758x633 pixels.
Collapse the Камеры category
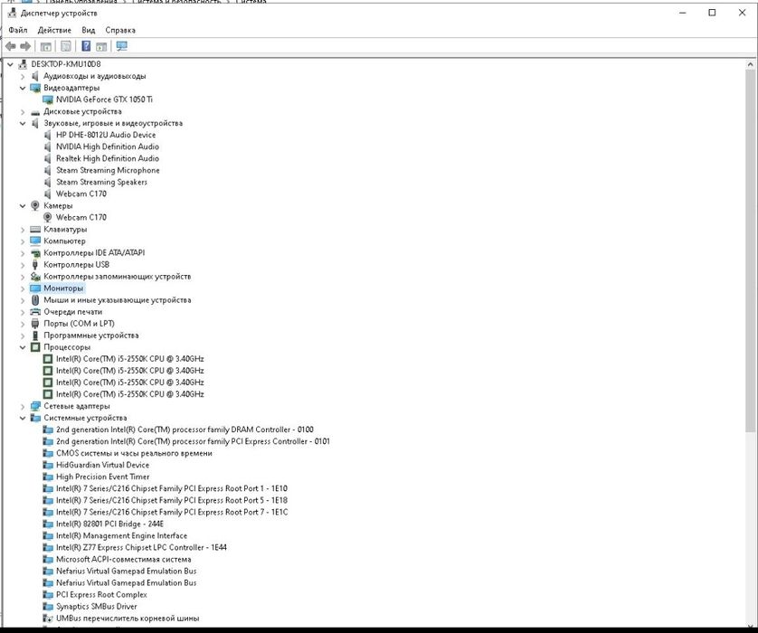click(23, 206)
